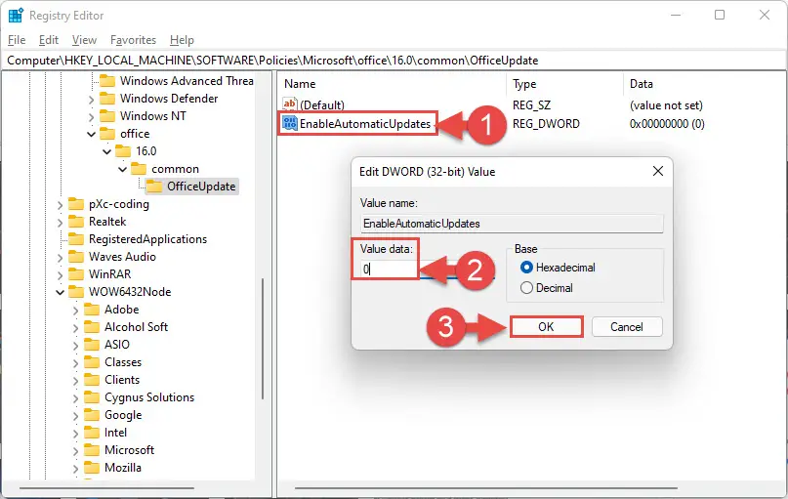
Task: Expand the Adobe key
Action: click(75, 311)
